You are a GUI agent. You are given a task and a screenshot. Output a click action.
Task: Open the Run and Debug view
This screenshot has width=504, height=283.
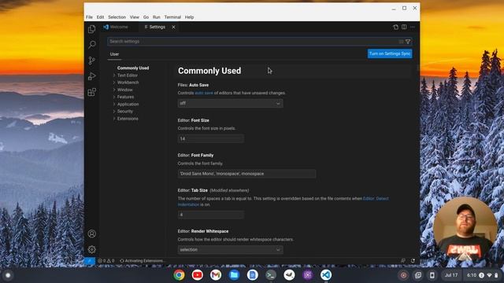click(x=91, y=76)
